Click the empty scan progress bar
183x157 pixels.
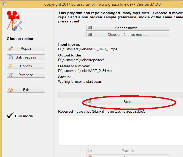point(120,95)
